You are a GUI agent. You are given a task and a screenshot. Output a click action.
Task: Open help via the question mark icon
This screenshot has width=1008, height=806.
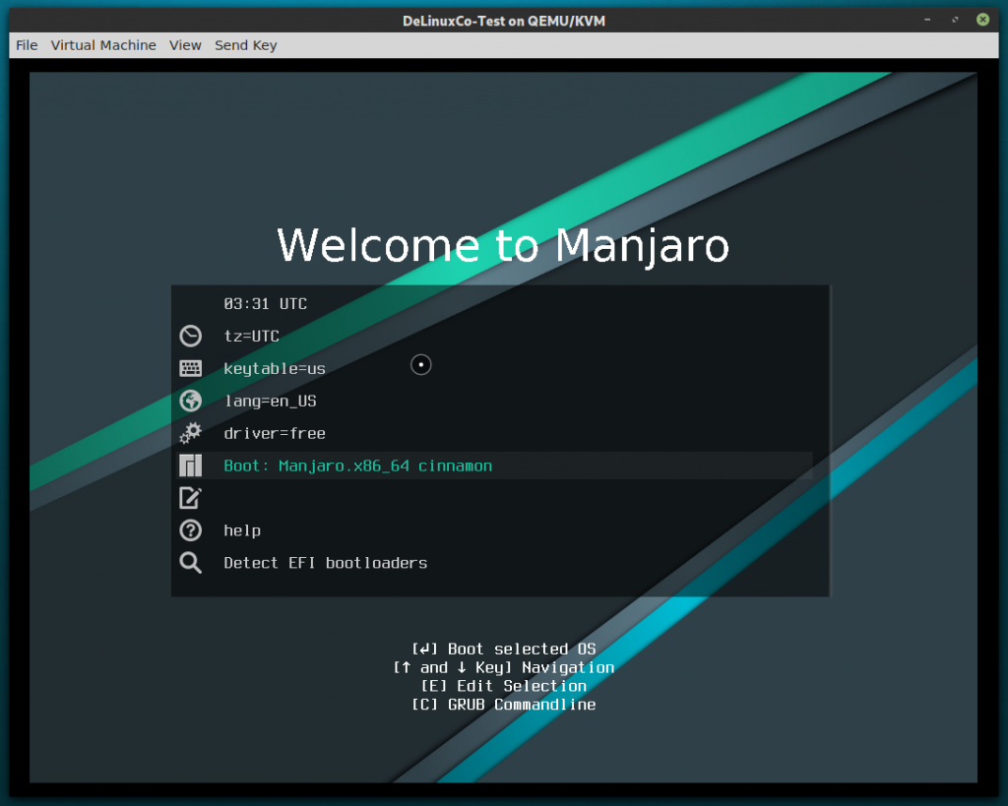point(189,530)
